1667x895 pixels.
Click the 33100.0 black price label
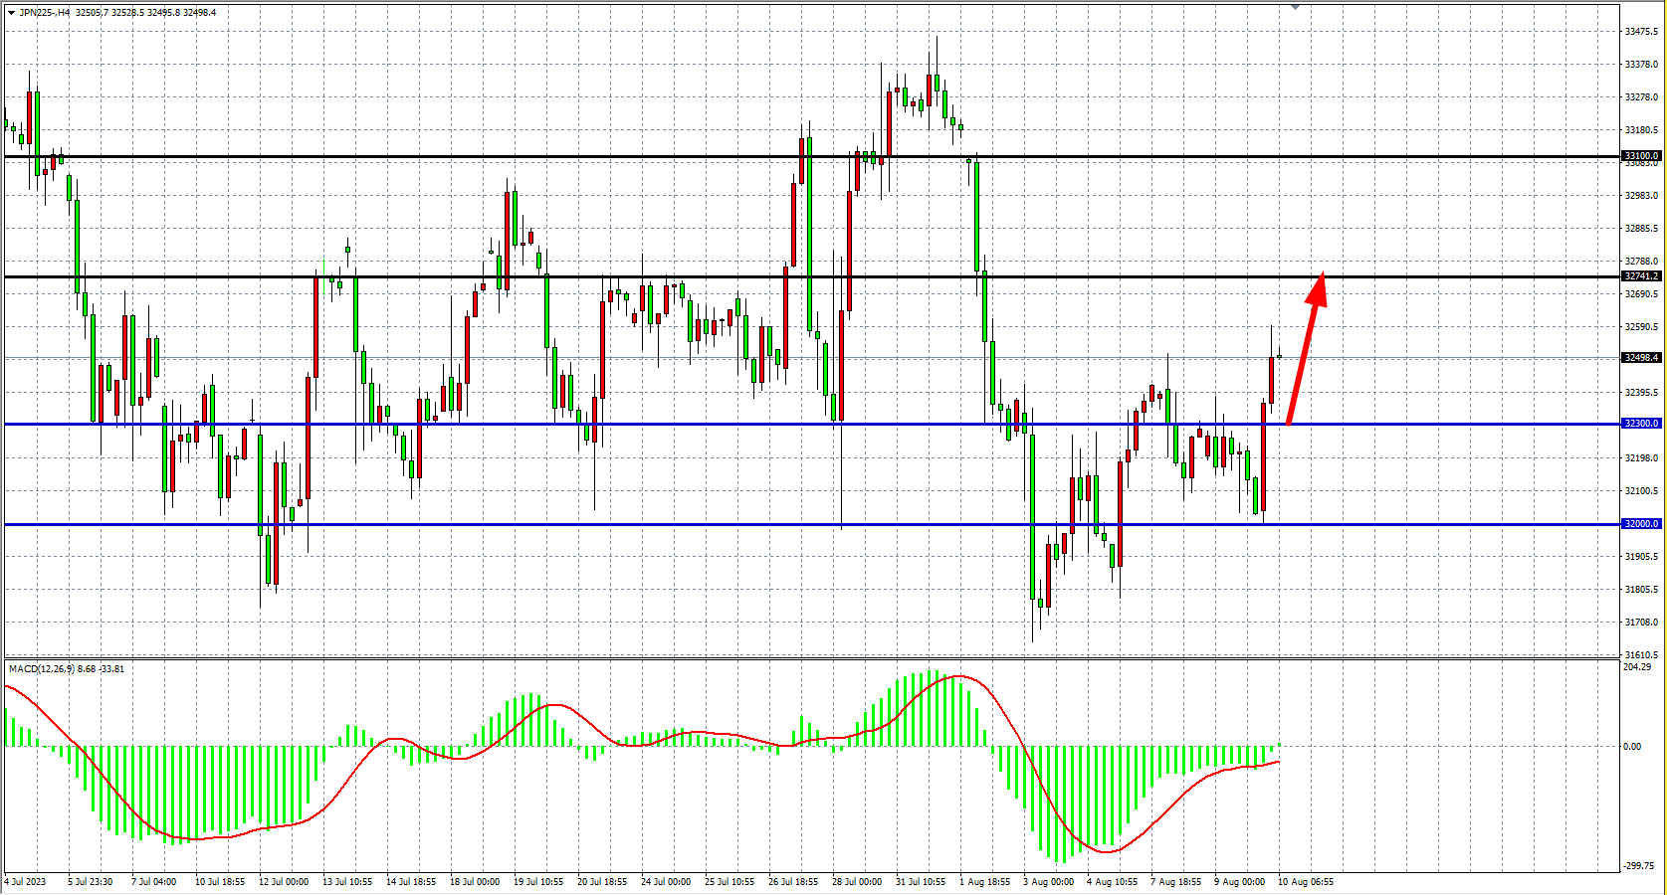point(1641,156)
